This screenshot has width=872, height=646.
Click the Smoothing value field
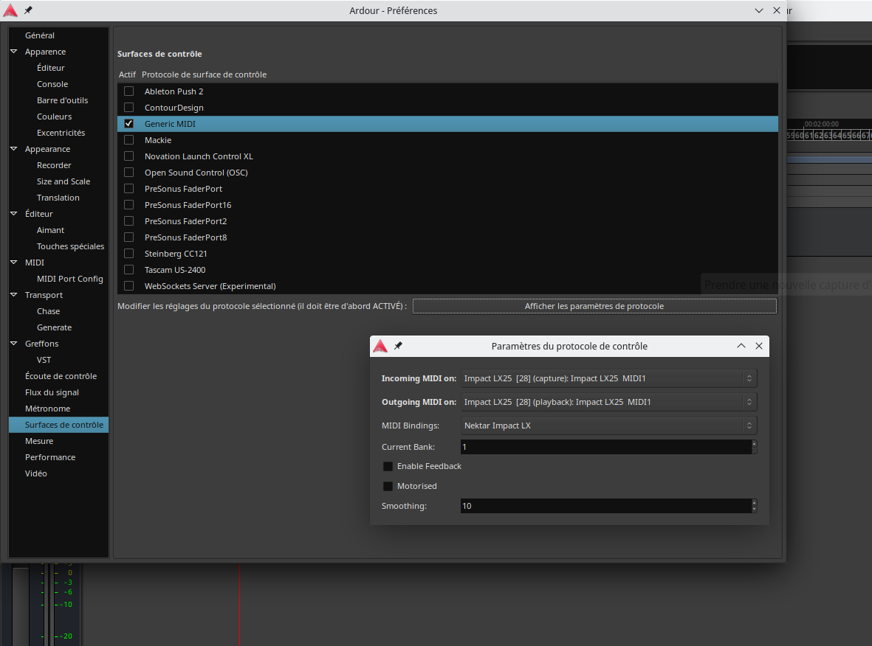pos(605,506)
